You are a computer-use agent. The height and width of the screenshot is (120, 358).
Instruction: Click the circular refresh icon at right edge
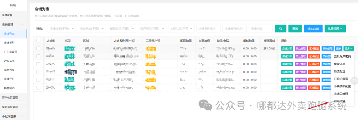[x=355, y=81]
